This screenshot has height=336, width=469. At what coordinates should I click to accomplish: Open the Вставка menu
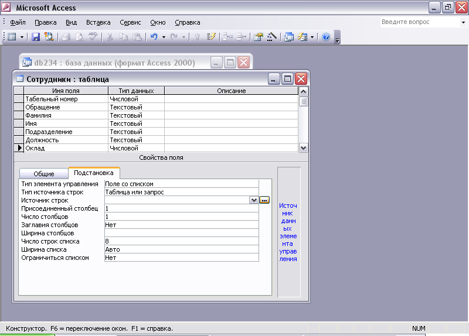click(98, 22)
